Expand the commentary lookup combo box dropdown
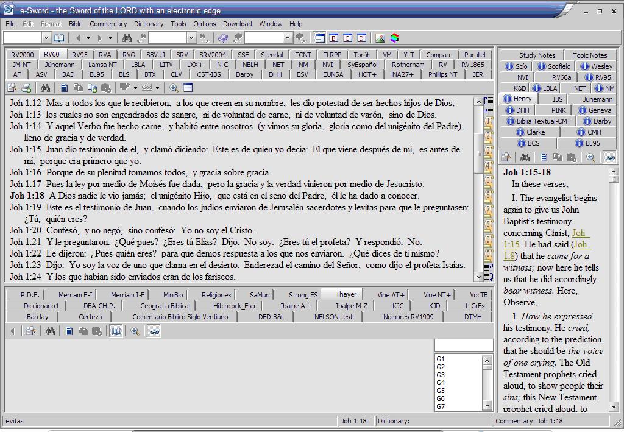This screenshot has height=432, width=624. coord(288,38)
